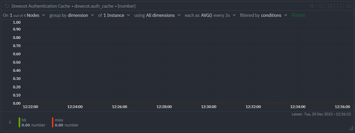Click the chart title Dovecot Authentication Cache
The height and width of the screenshot is (133, 355).
(x=41, y=6)
